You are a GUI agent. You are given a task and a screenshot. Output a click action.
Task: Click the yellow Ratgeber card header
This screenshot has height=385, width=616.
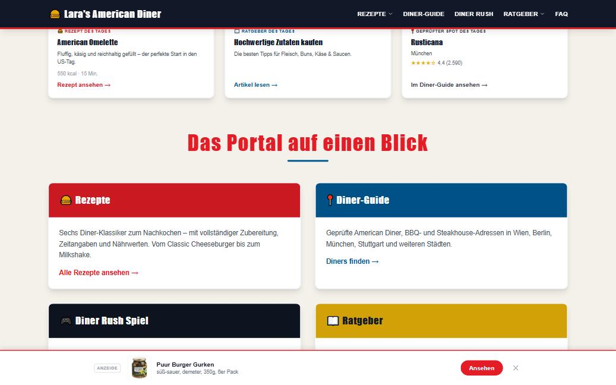point(441,321)
